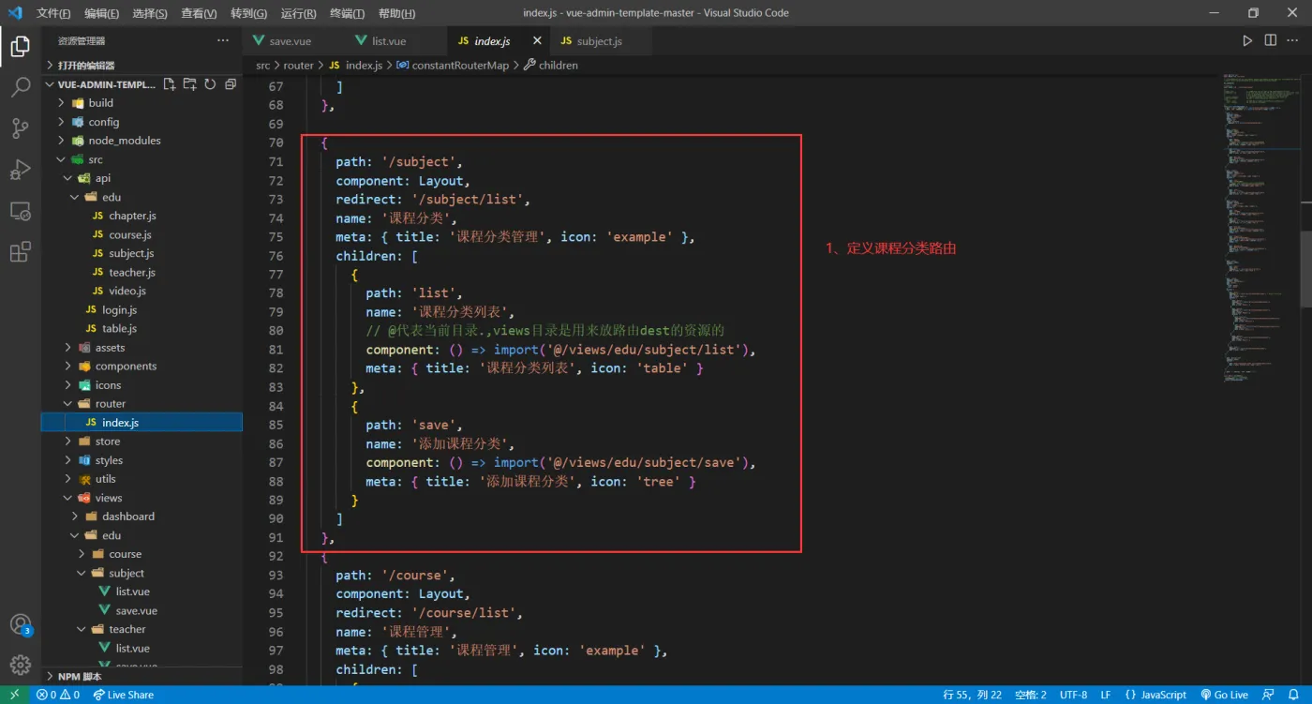The image size is (1312, 704).
Task: Open the 终端(T) menu
Action: tap(348, 13)
